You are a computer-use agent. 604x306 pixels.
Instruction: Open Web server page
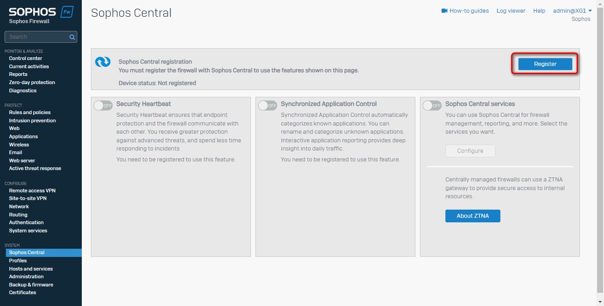22,161
